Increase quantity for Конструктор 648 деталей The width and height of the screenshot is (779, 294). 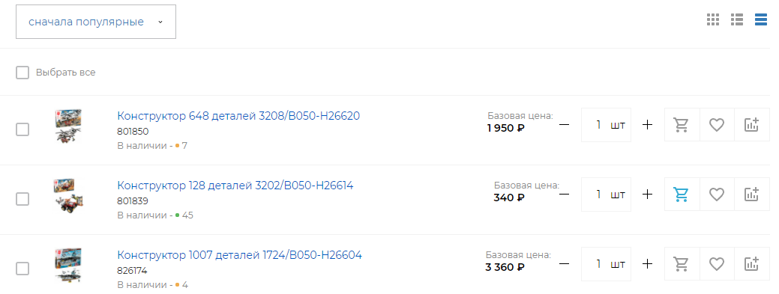coord(647,125)
